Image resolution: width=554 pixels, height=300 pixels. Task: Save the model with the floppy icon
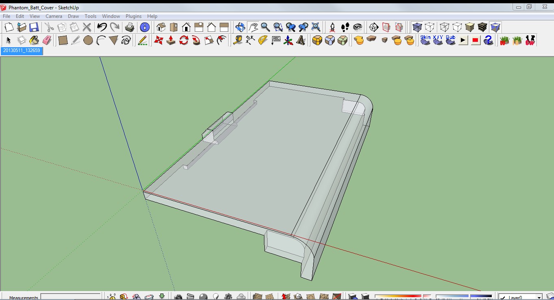click(34, 27)
